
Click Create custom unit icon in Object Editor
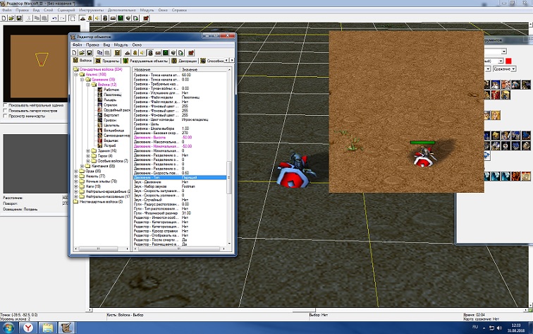[x=117, y=53]
